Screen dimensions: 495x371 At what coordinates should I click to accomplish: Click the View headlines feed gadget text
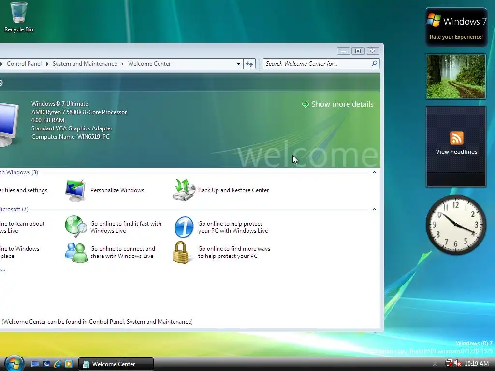(x=456, y=152)
